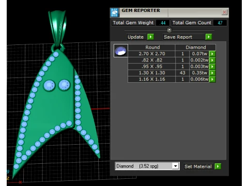
Task: Select the 1.30 X 1.30 size cell
Action: tap(151, 73)
